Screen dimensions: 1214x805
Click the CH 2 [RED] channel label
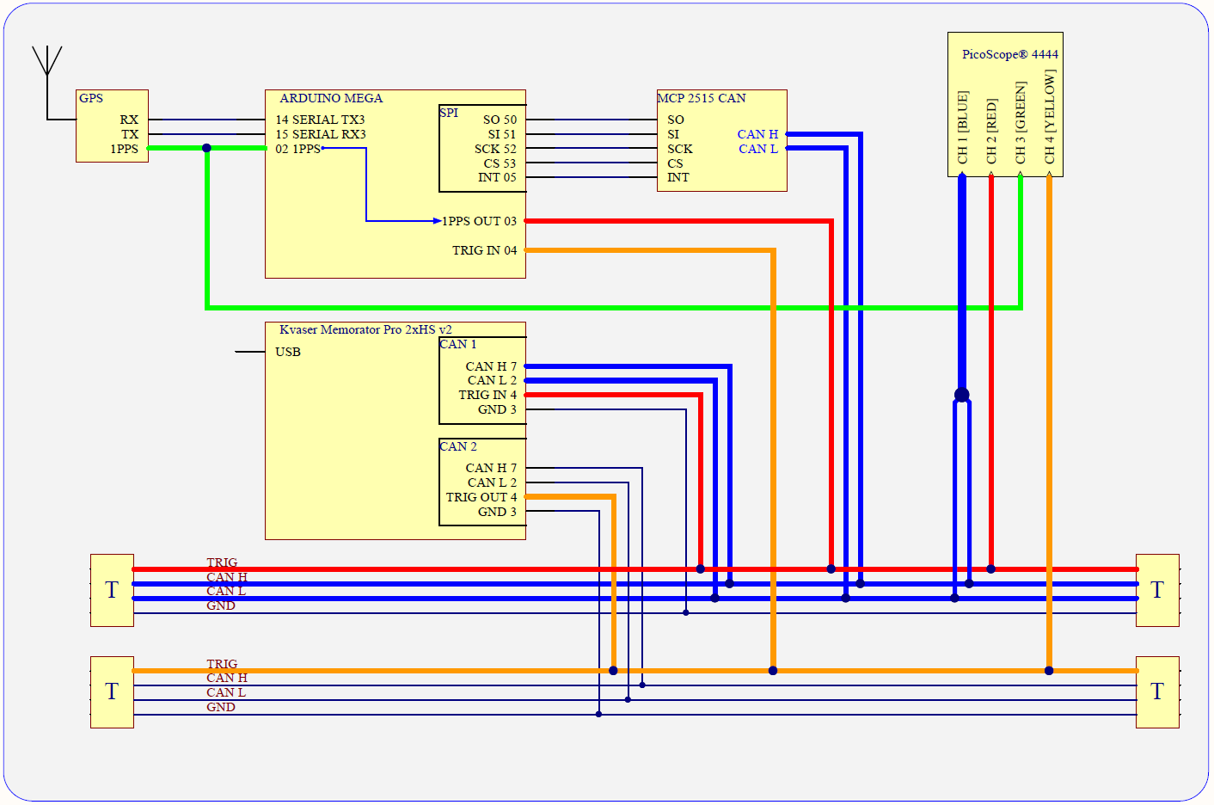(x=991, y=131)
